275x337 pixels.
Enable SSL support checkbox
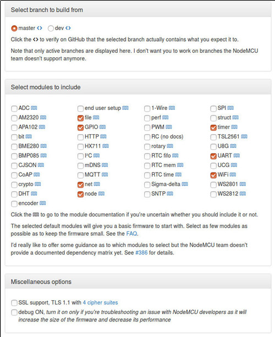(x=14, y=303)
